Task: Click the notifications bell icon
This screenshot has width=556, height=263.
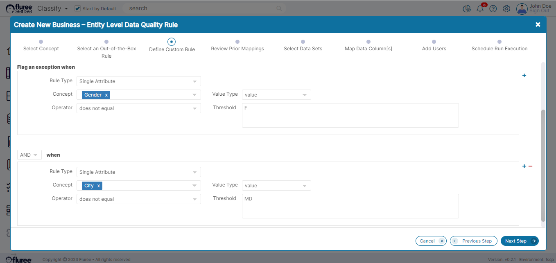Action: tap(480, 9)
